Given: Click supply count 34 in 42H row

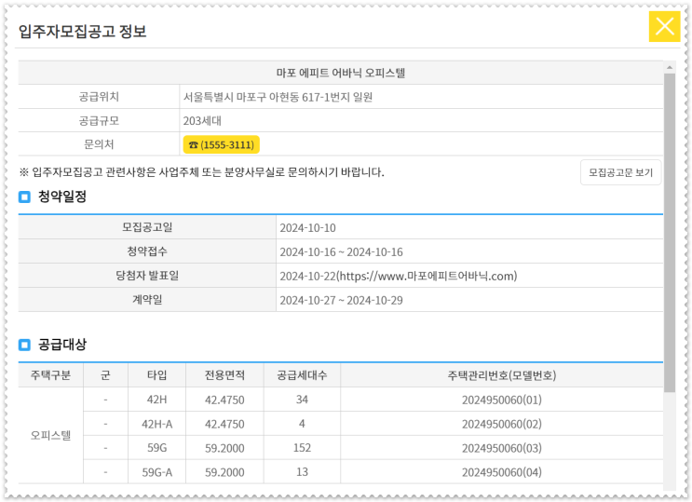Looking at the screenshot, I should [x=302, y=400].
